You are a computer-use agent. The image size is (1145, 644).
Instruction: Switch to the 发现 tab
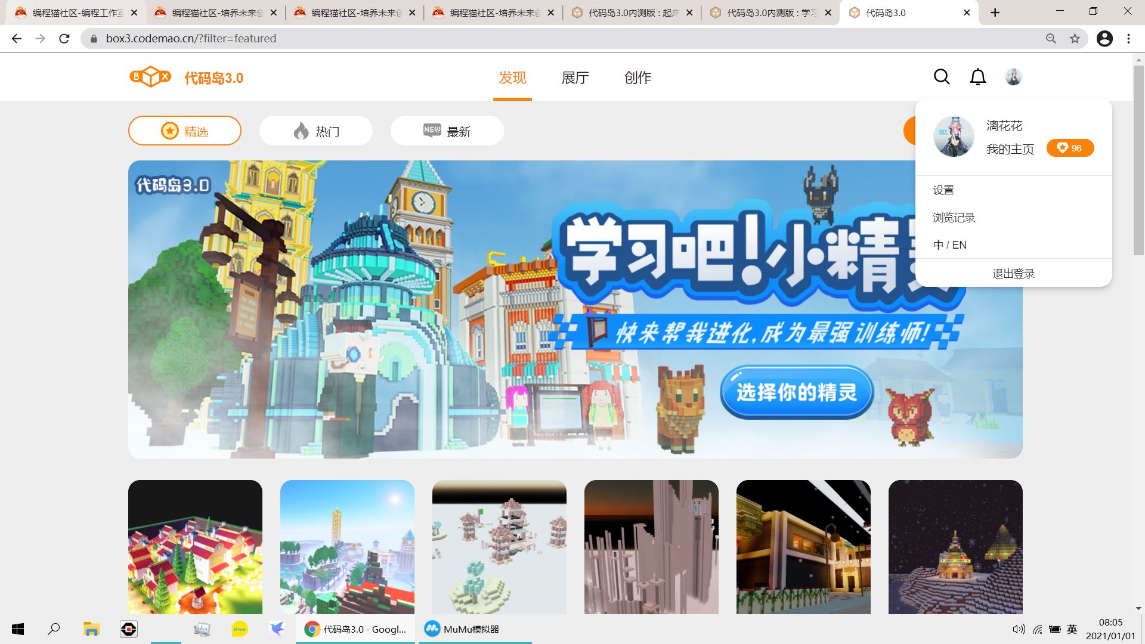click(512, 78)
